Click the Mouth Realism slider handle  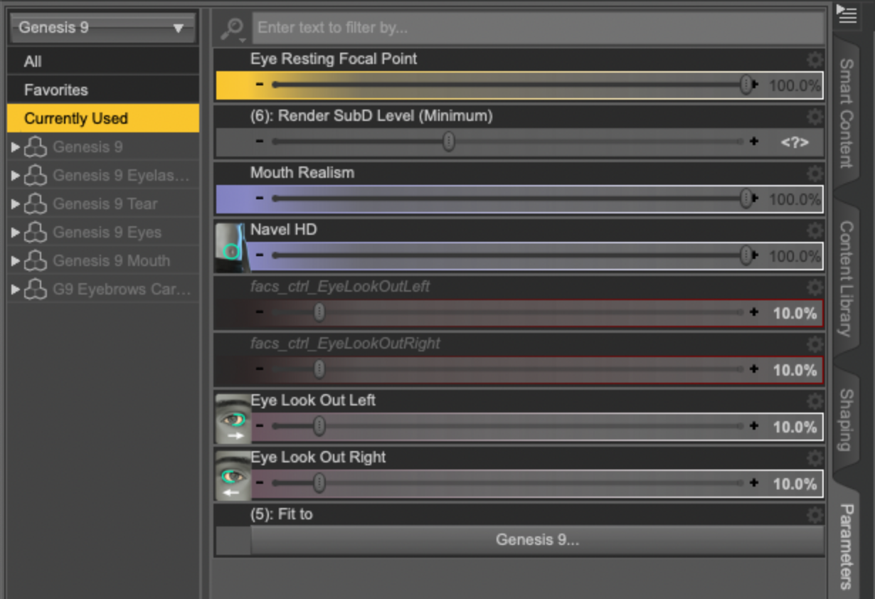(746, 198)
